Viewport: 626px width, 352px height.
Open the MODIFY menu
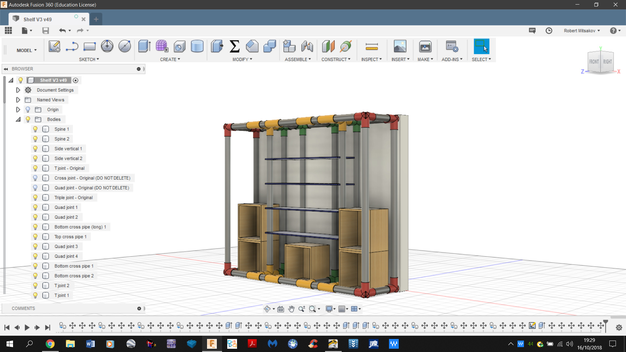tap(242, 59)
